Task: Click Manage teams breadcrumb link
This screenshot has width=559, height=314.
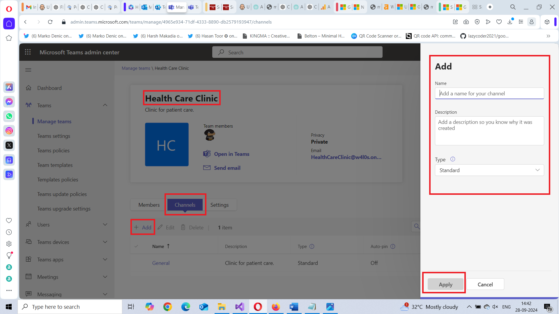Action: coord(136,68)
